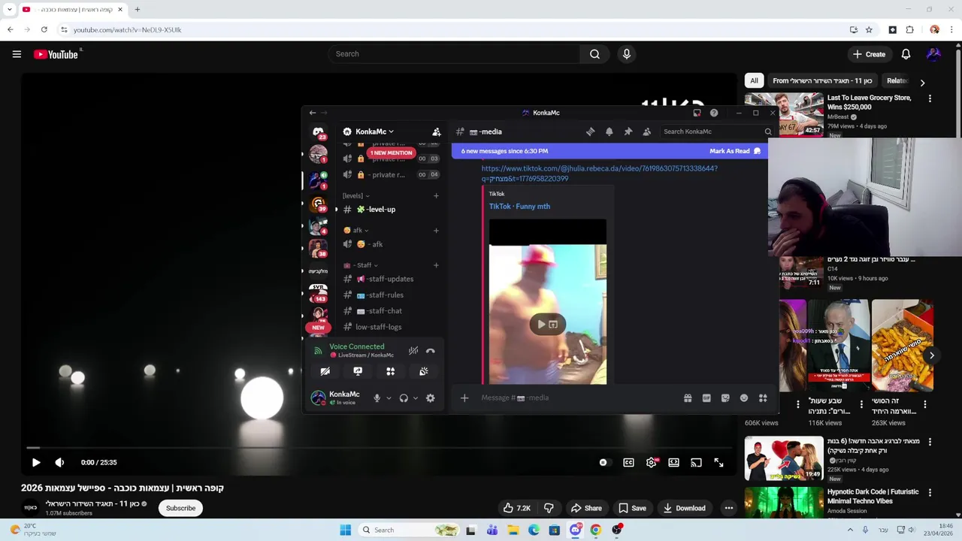Open the emoji picker in Discord
This screenshot has height=541, width=962.
point(744,398)
